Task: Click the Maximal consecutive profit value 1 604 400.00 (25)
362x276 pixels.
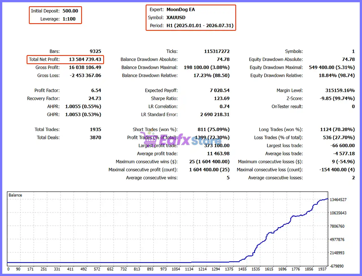Action: click(209, 170)
